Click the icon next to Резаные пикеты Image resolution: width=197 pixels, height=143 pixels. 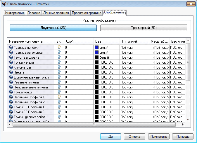coord(11,82)
